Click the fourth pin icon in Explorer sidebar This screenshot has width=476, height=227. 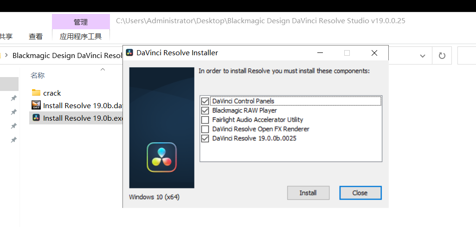click(13, 140)
